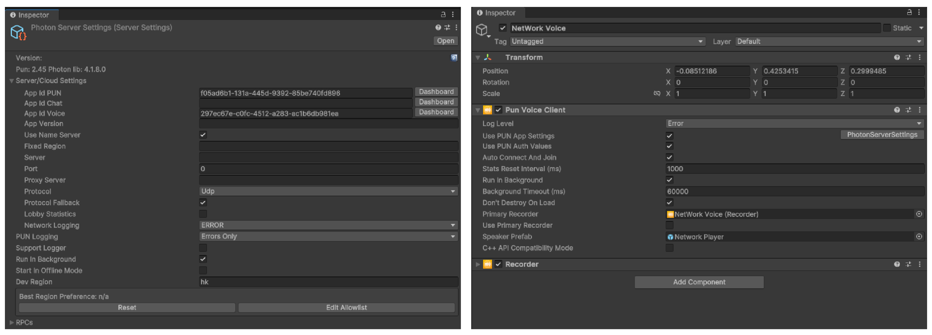Toggle the Lobby Statistics checkbox

pos(203,214)
